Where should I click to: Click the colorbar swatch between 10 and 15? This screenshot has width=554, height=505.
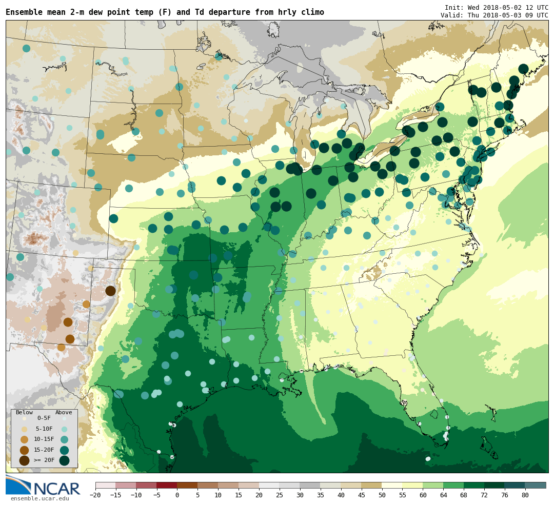(228, 485)
